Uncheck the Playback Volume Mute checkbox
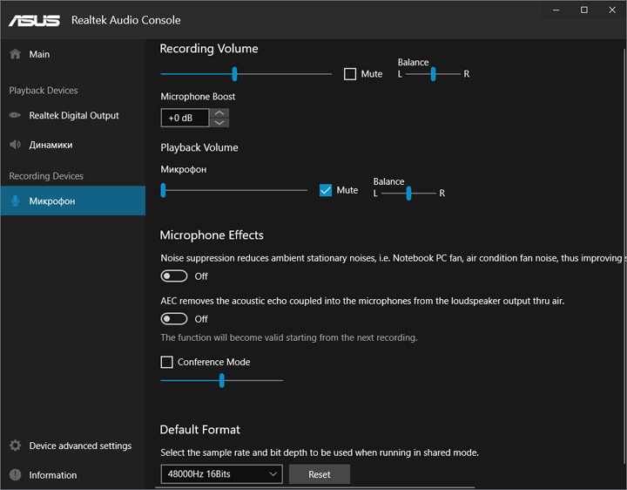The width and height of the screenshot is (627, 490). pyautogui.click(x=326, y=190)
